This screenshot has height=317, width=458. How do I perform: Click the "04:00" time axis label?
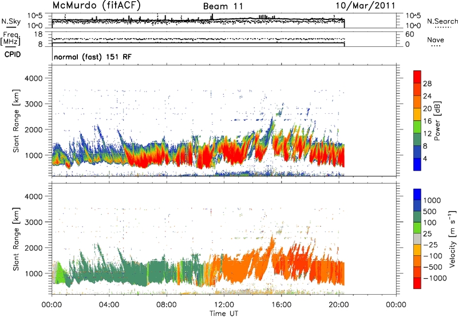pos(109,305)
